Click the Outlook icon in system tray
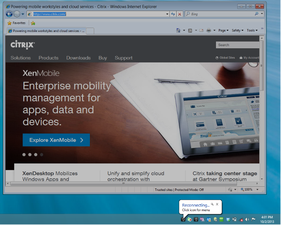The width and height of the screenshot is (281, 225). pos(209,220)
